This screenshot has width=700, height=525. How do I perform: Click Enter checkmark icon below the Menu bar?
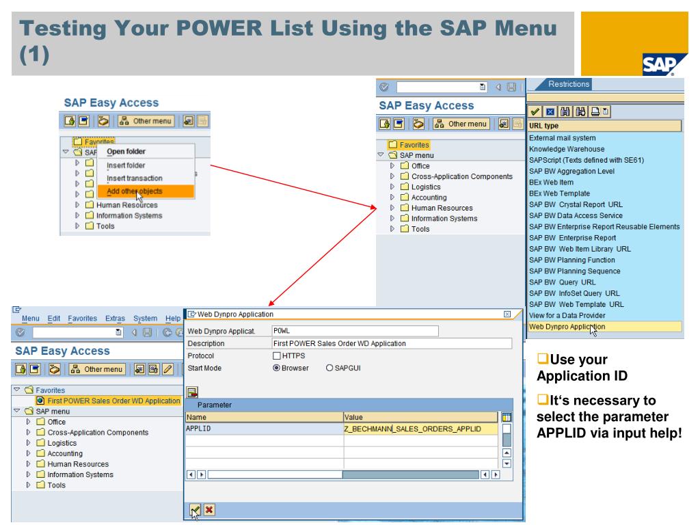(x=20, y=332)
